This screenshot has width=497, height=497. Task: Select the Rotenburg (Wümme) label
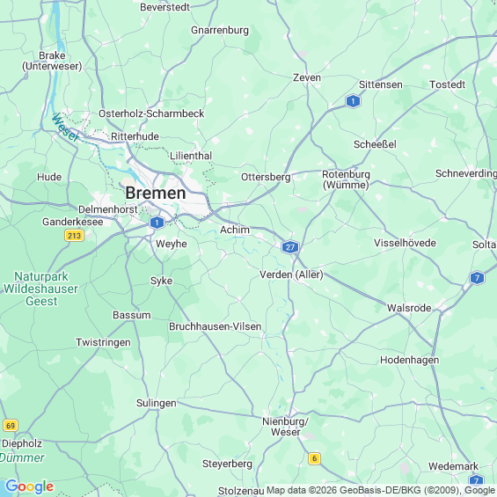pyautogui.click(x=346, y=179)
